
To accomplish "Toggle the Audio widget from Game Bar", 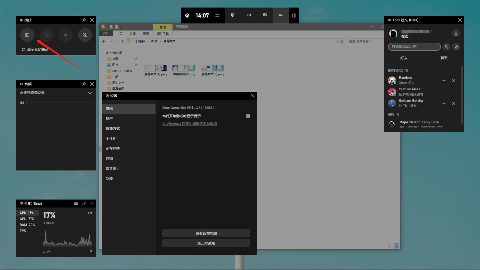I will click(x=249, y=15).
